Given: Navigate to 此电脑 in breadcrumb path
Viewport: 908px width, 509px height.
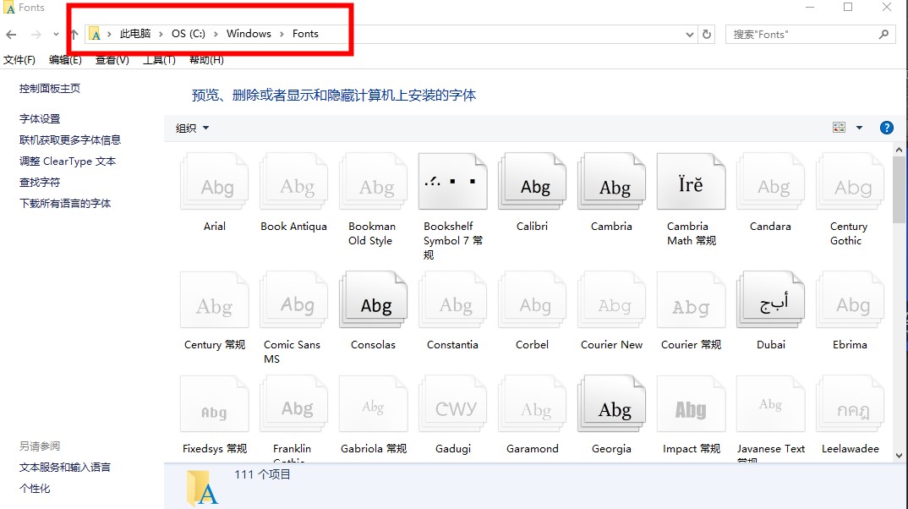Looking at the screenshot, I should (x=135, y=34).
